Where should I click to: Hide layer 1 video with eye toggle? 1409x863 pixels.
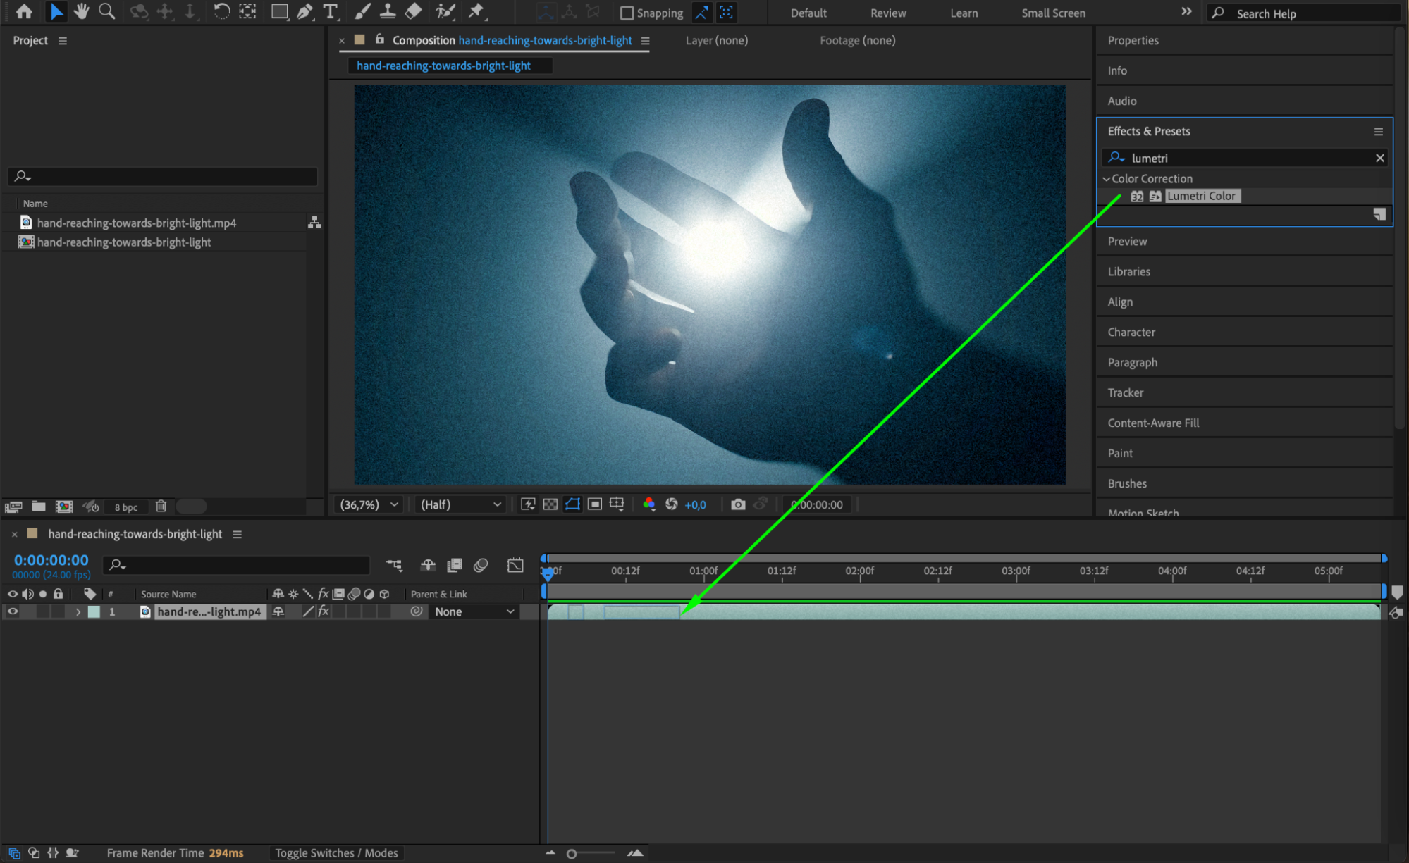coord(13,611)
